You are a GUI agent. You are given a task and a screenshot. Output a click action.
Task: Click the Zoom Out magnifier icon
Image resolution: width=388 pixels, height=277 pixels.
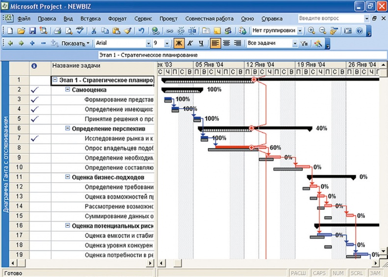point(323,30)
